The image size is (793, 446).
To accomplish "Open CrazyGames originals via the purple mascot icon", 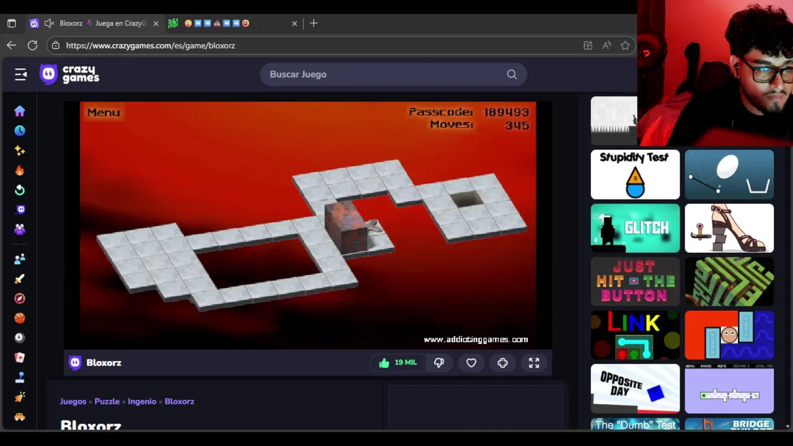I will pyautogui.click(x=20, y=210).
